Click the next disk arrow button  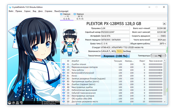click(164, 24)
